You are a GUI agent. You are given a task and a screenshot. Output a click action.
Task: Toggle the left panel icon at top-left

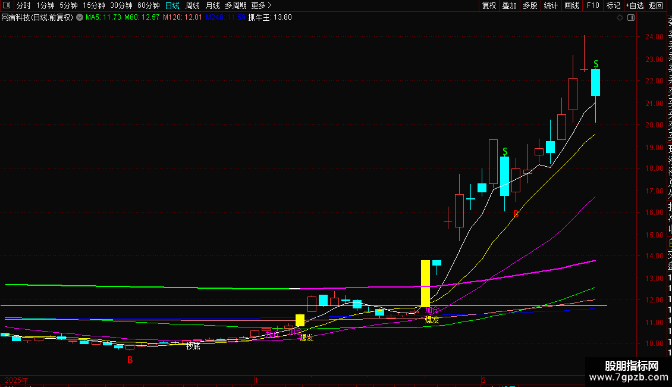click(7, 5)
